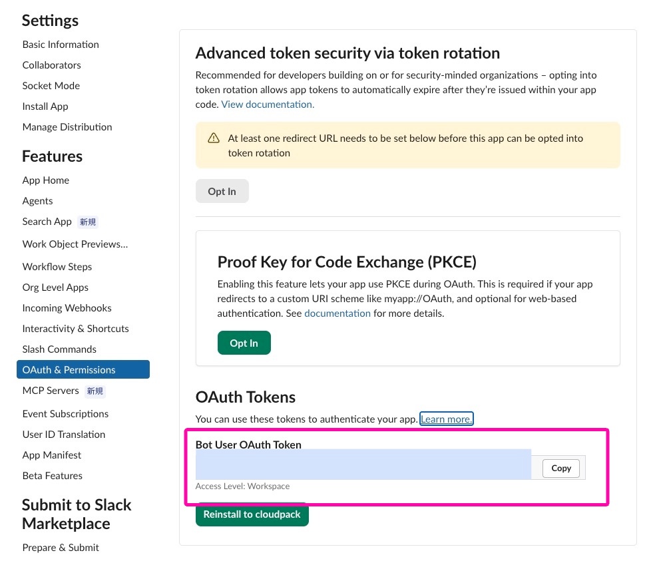
Task: Open the Learn more link under OAuth Tokens
Action: pos(446,419)
